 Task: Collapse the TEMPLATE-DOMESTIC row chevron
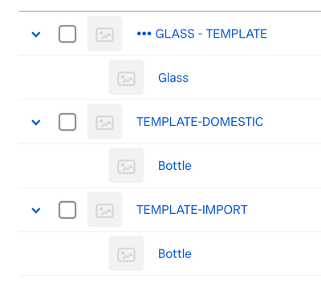[36, 123]
